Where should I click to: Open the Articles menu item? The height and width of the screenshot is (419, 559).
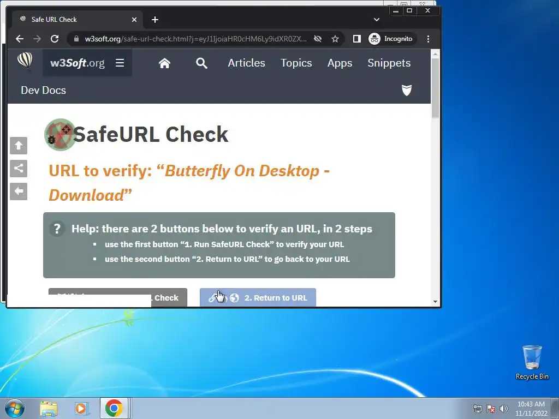click(x=246, y=63)
